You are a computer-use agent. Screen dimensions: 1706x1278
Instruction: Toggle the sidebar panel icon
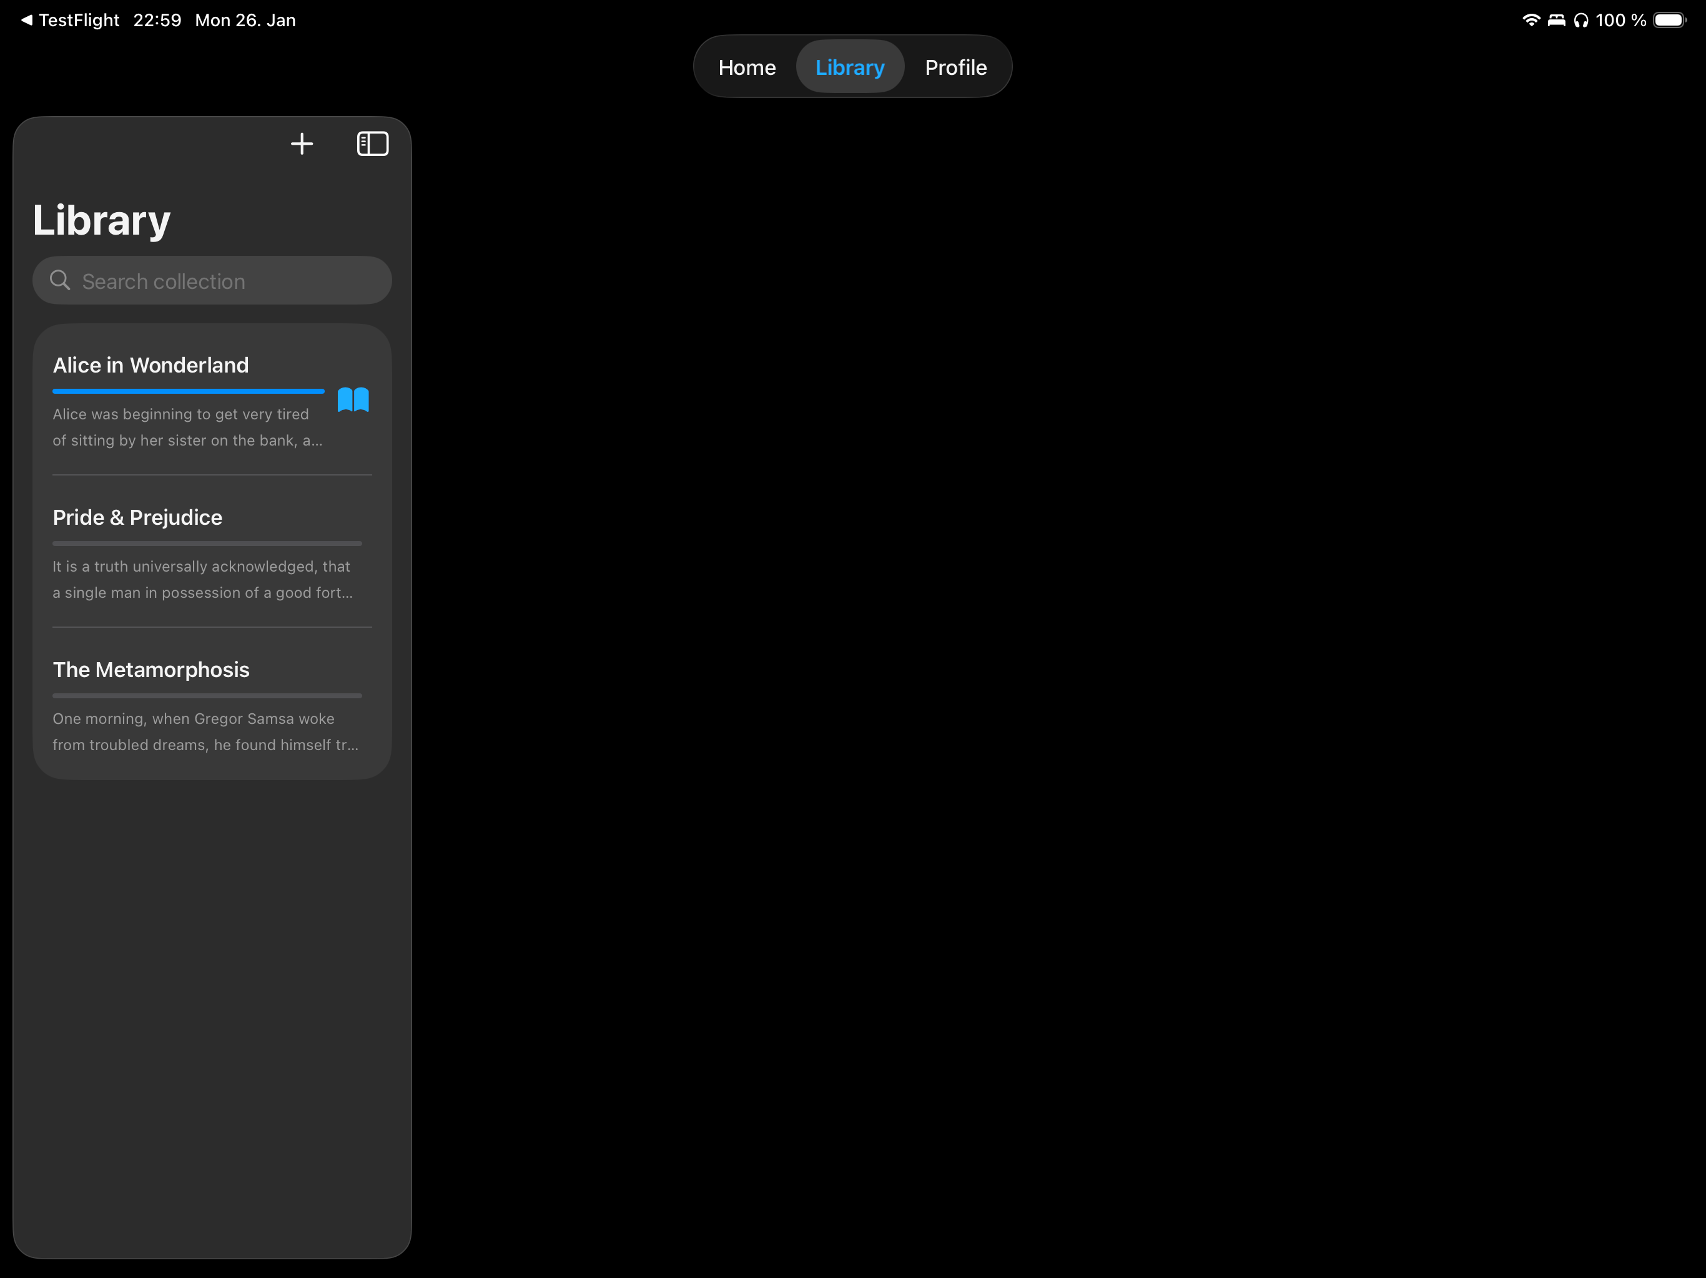coord(373,144)
